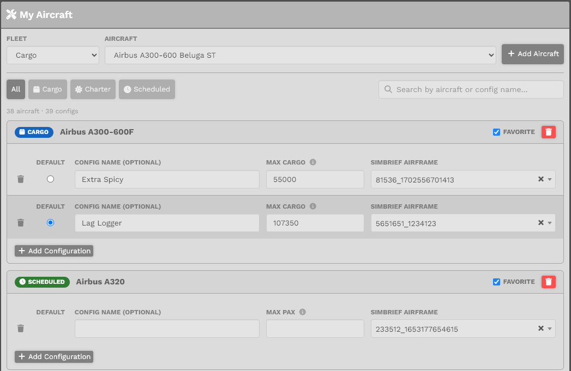Add configuration to Airbus A320
Viewport: 571px width, 371px height.
click(x=54, y=357)
